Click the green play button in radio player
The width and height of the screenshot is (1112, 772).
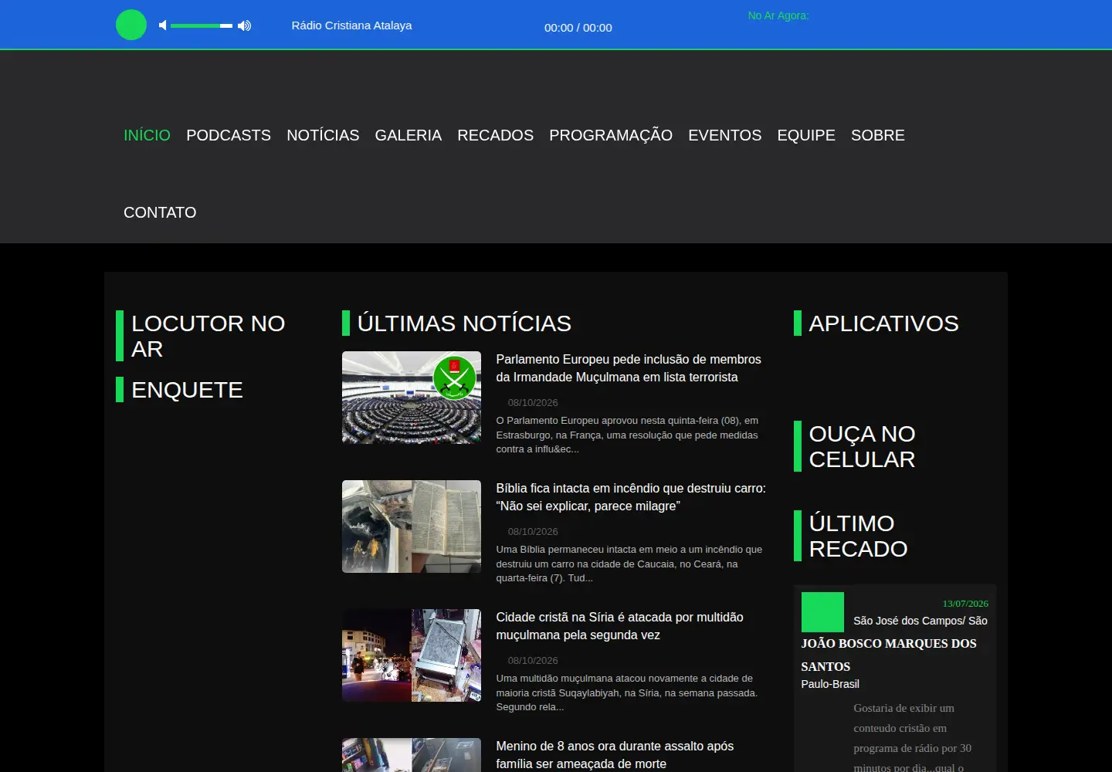pos(131,25)
